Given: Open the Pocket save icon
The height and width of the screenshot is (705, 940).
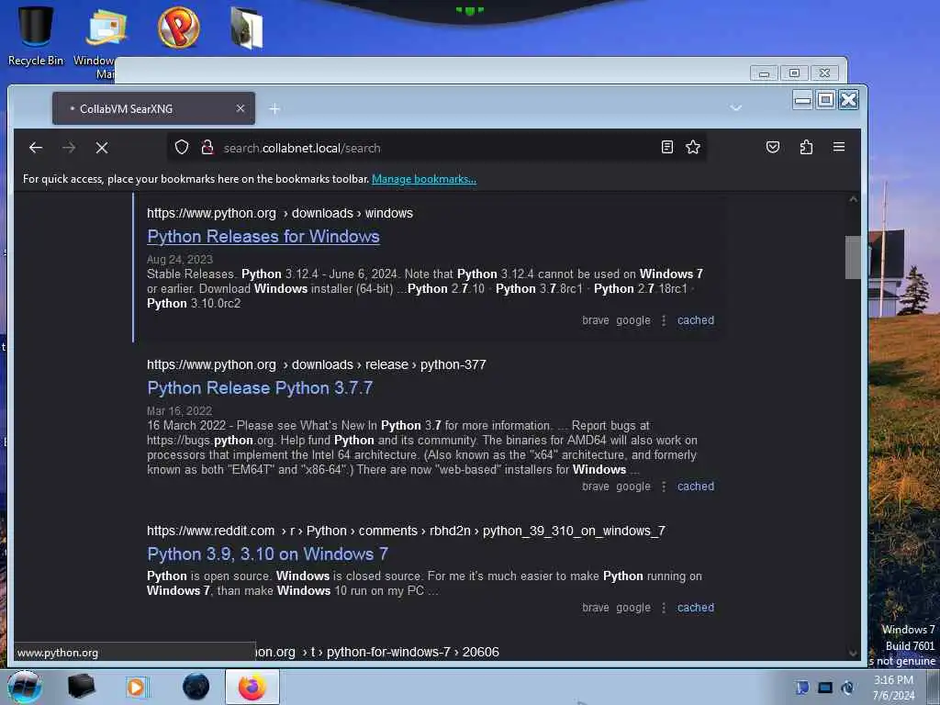Looking at the screenshot, I should point(773,147).
